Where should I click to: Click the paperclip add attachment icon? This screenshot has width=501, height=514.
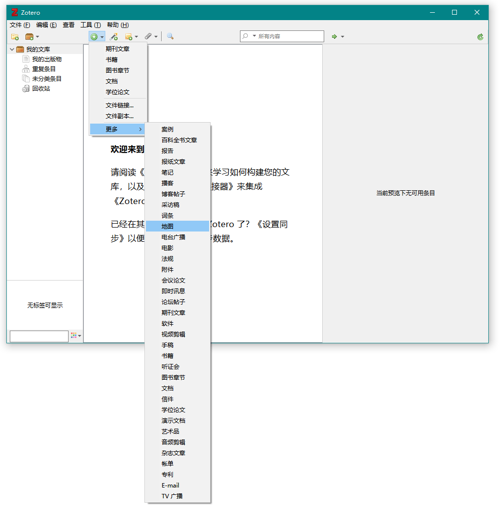click(x=148, y=36)
